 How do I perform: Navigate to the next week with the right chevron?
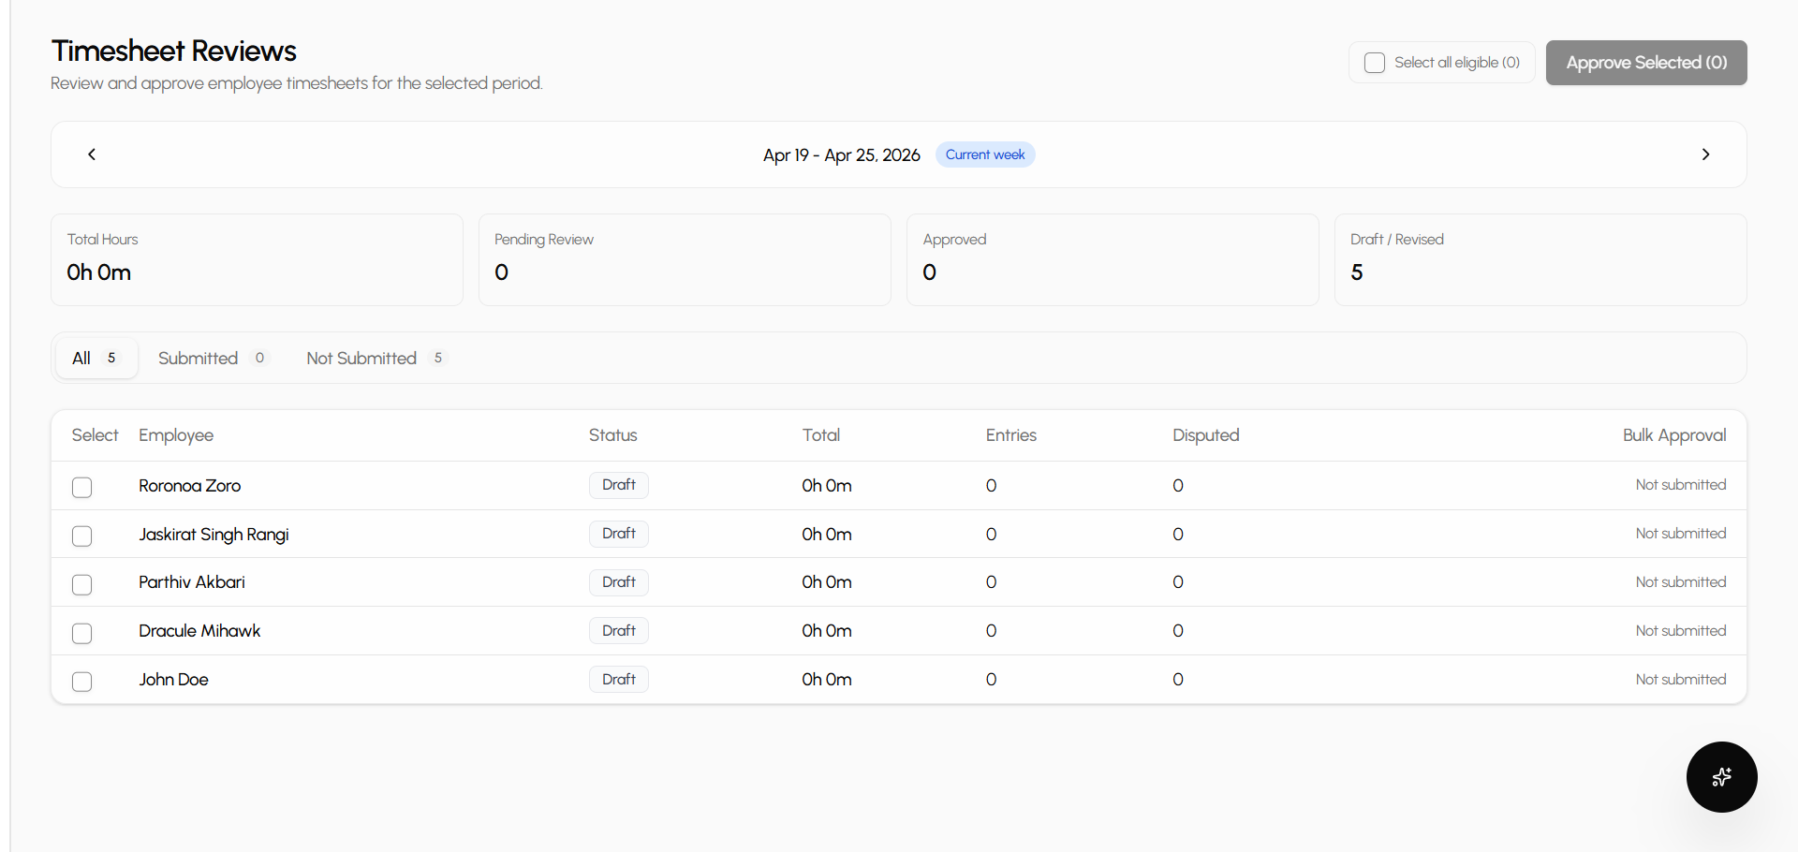[1706, 154]
